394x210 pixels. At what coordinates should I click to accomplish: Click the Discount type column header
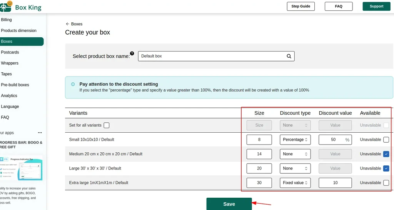tap(295, 113)
